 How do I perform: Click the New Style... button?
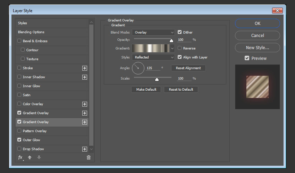pyautogui.click(x=258, y=48)
